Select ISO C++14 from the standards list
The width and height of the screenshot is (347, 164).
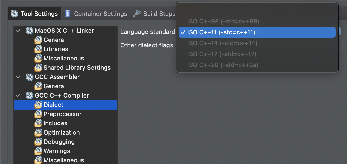coord(222,42)
